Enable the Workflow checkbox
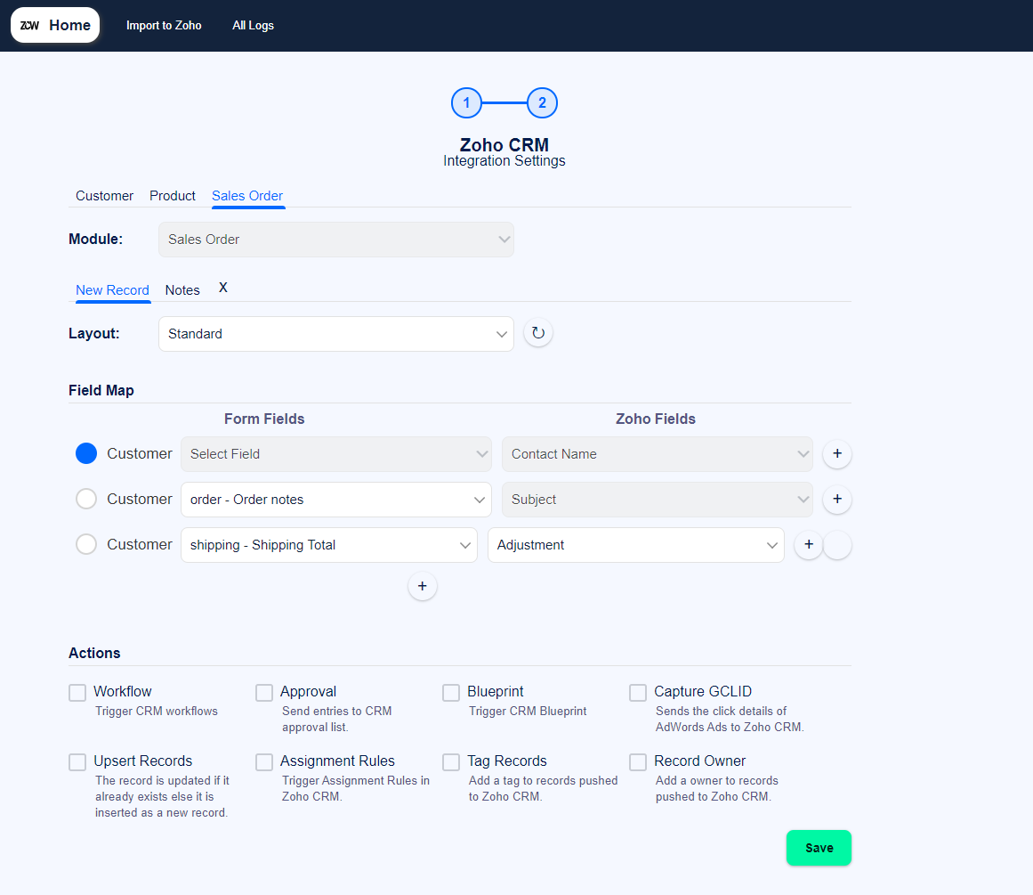This screenshot has height=895, width=1033. [x=77, y=693]
